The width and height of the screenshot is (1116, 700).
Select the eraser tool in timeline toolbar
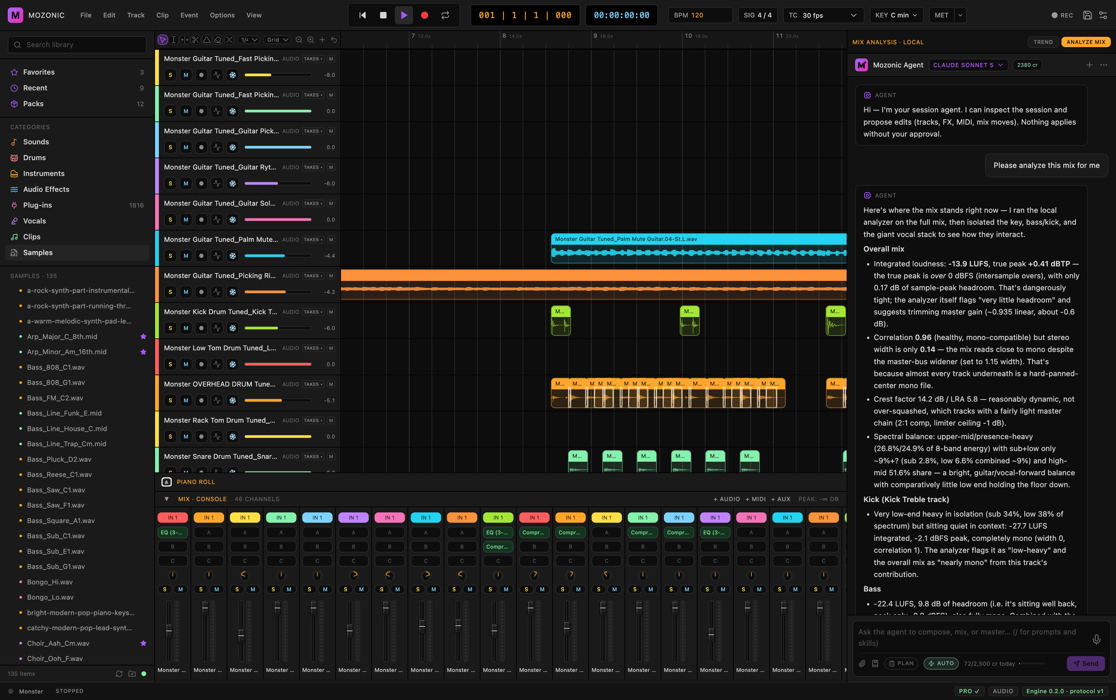(x=218, y=40)
